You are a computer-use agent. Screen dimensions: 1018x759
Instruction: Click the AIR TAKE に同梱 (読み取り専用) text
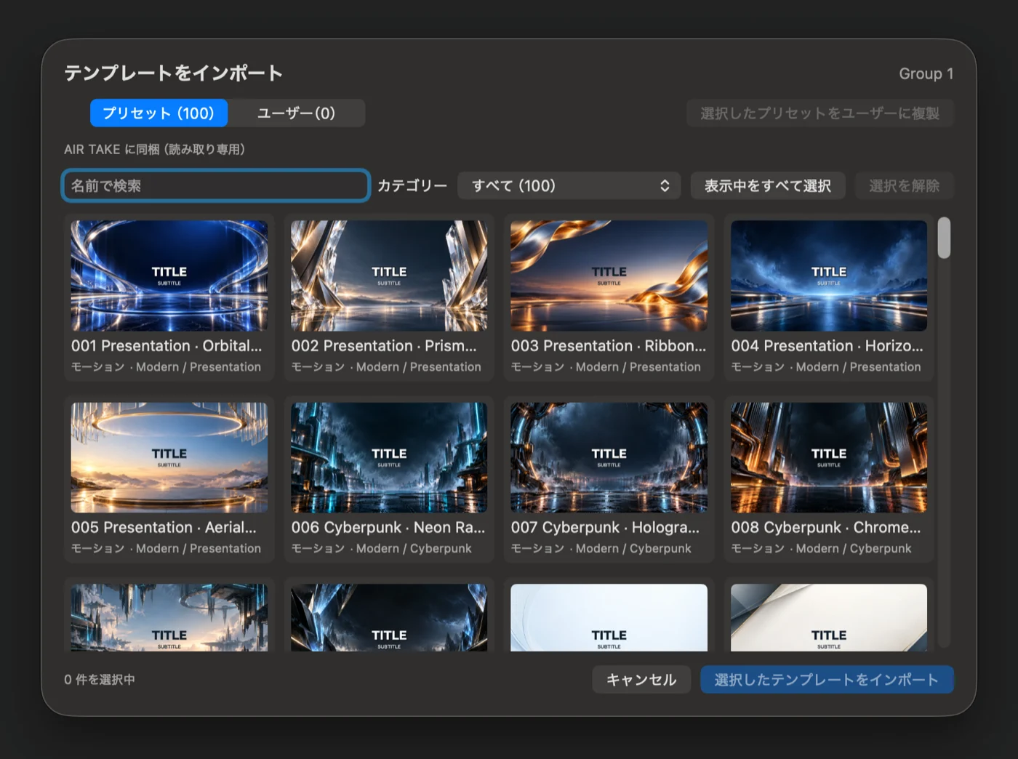(x=154, y=149)
